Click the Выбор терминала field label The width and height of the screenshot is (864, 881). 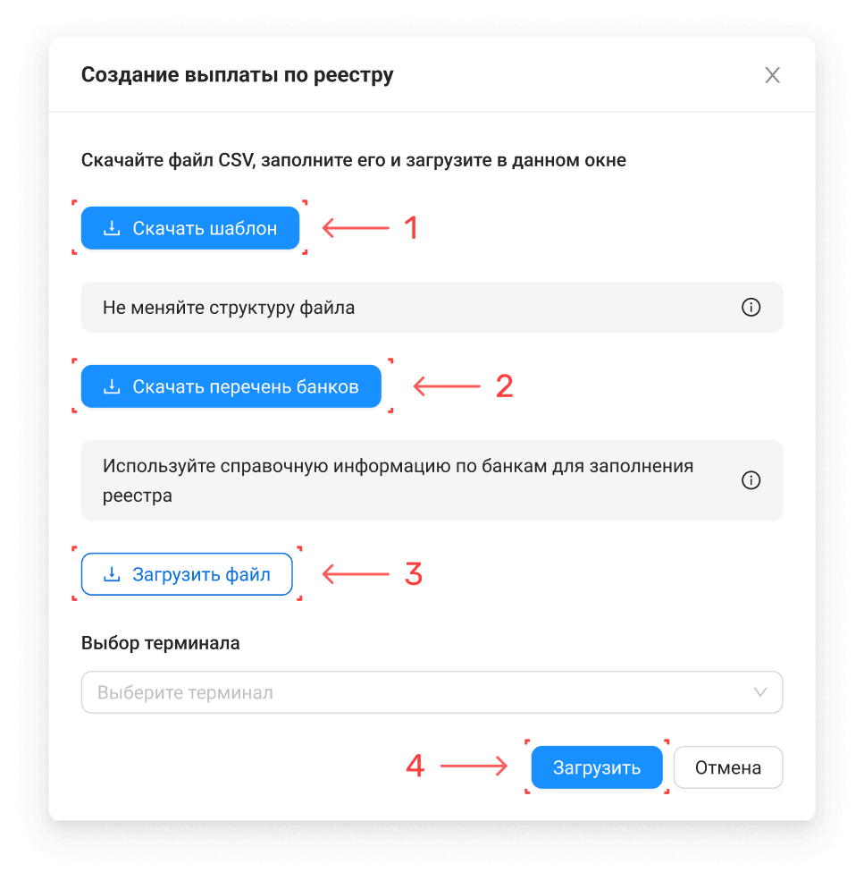coord(161,643)
